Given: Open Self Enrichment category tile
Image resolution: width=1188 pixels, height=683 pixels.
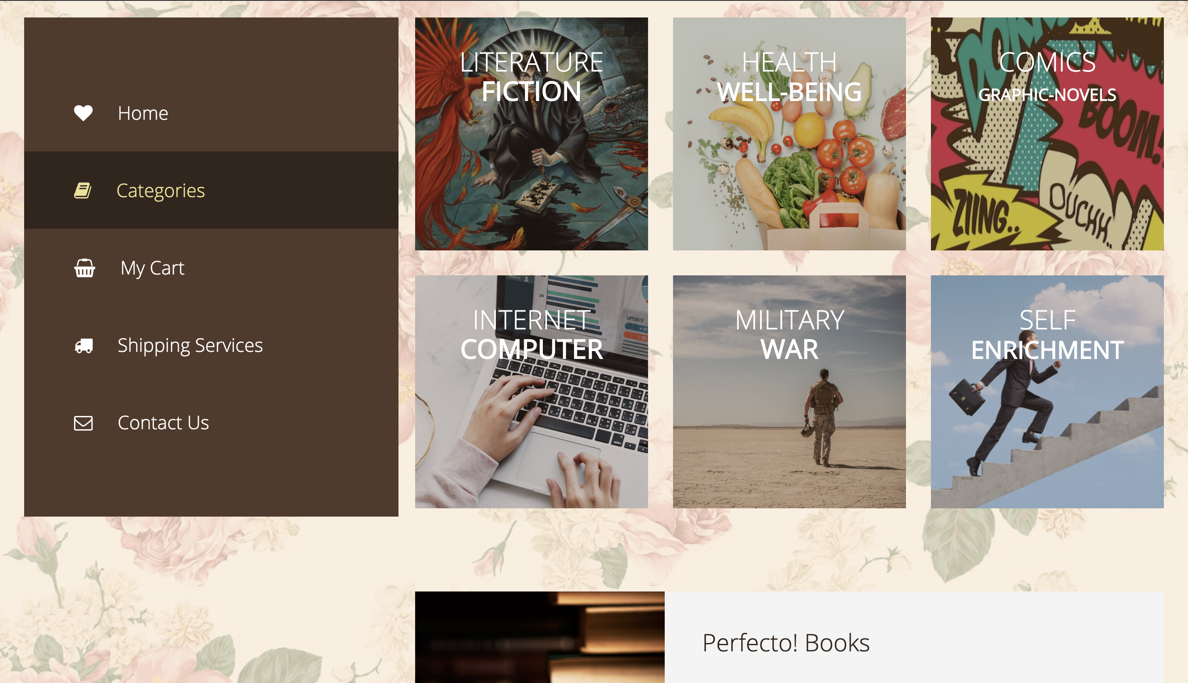Looking at the screenshot, I should [x=1047, y=392].
